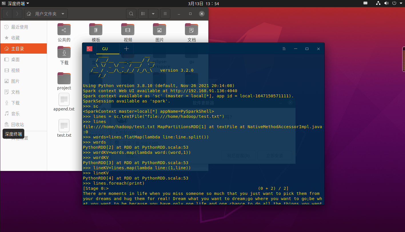This screenshot has width=405, height=232.
Task: Expand the system menu arrow in top bar
Action: click(400, 3)
